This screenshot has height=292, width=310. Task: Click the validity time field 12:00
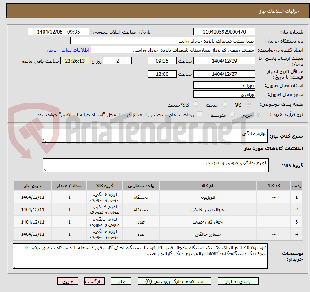coord(162,74)
